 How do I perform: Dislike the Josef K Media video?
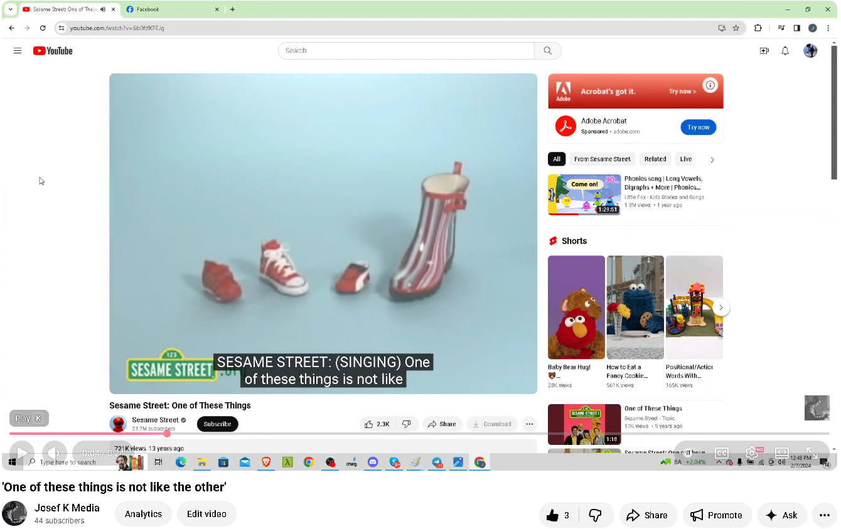click(596, 515)
